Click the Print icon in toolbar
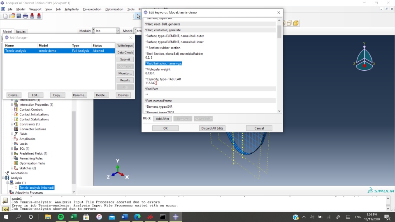Screen dimensions: 395x222 pos(26,16)
